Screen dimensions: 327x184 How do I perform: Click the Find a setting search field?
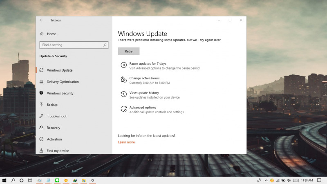[74, 45]
